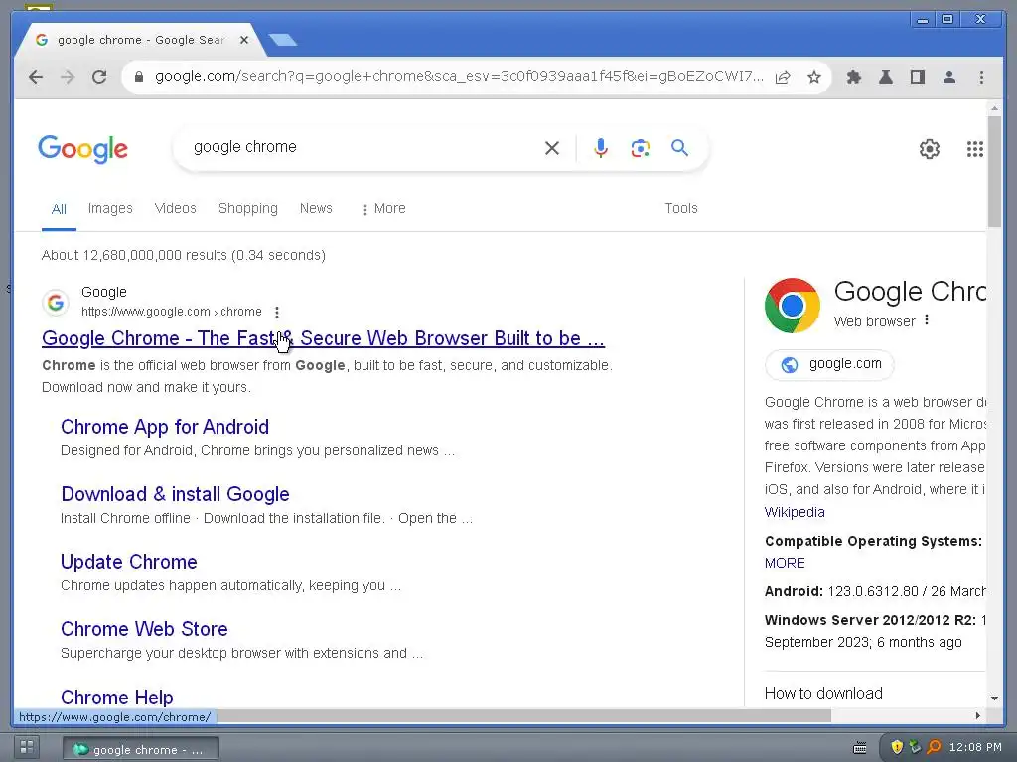Search by image with the Lens icon
The width and height of the screenshot is (1017, 762).
click(641, 148)
